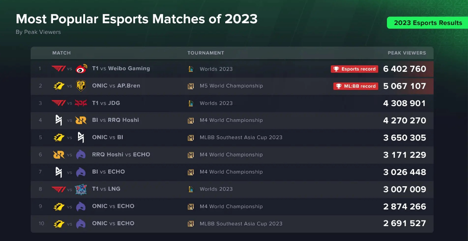Click the T1 logo in row 1
Image resolution: width=468 pixels, height=241 pixels.
[x=59, y=69]
